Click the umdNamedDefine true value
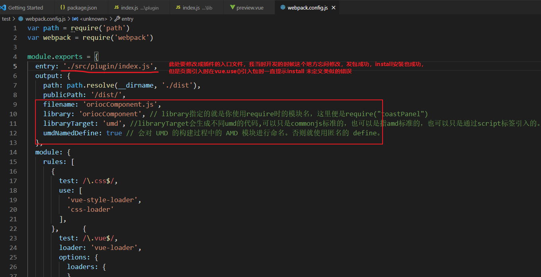Viewport: 541px width, 277px height. 114,133
